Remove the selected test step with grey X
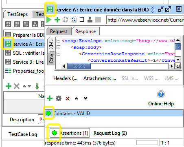This screenshot has height=147, width=184. pyautogui.click(x=17, y=86)
